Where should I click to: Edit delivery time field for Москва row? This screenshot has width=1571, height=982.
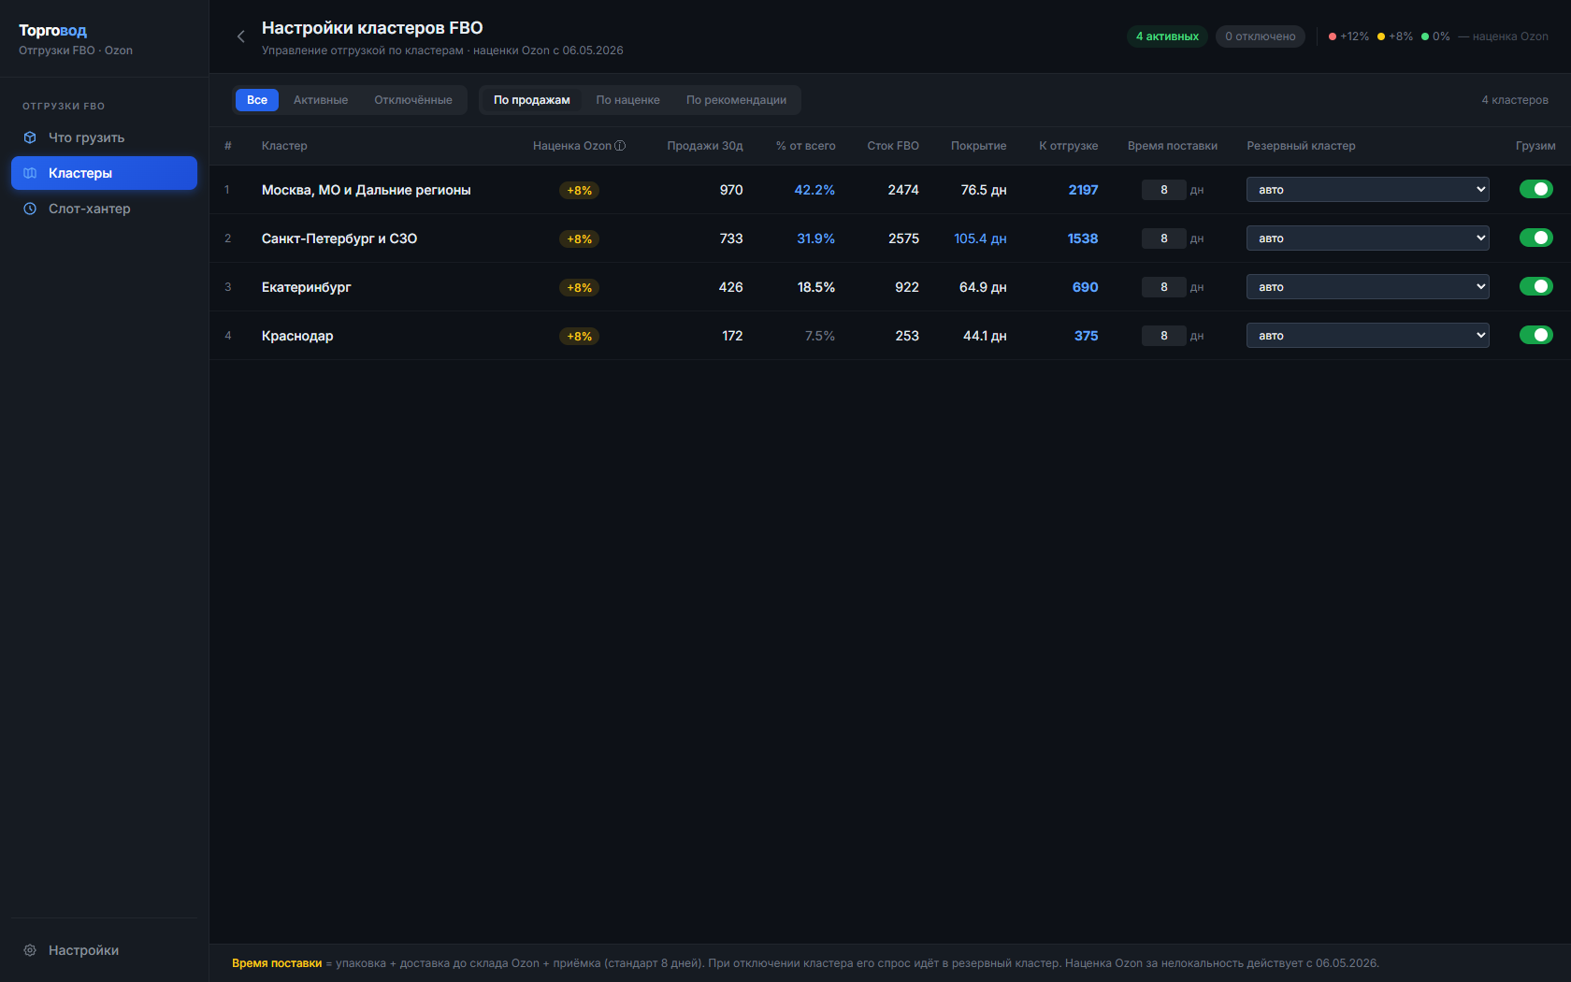[1164, 190]
